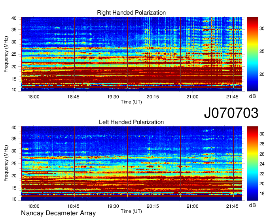Click the top plot's right-handed dB color scale bar
The height and width of the screenshot is (218, 269).
click(252, 54)
